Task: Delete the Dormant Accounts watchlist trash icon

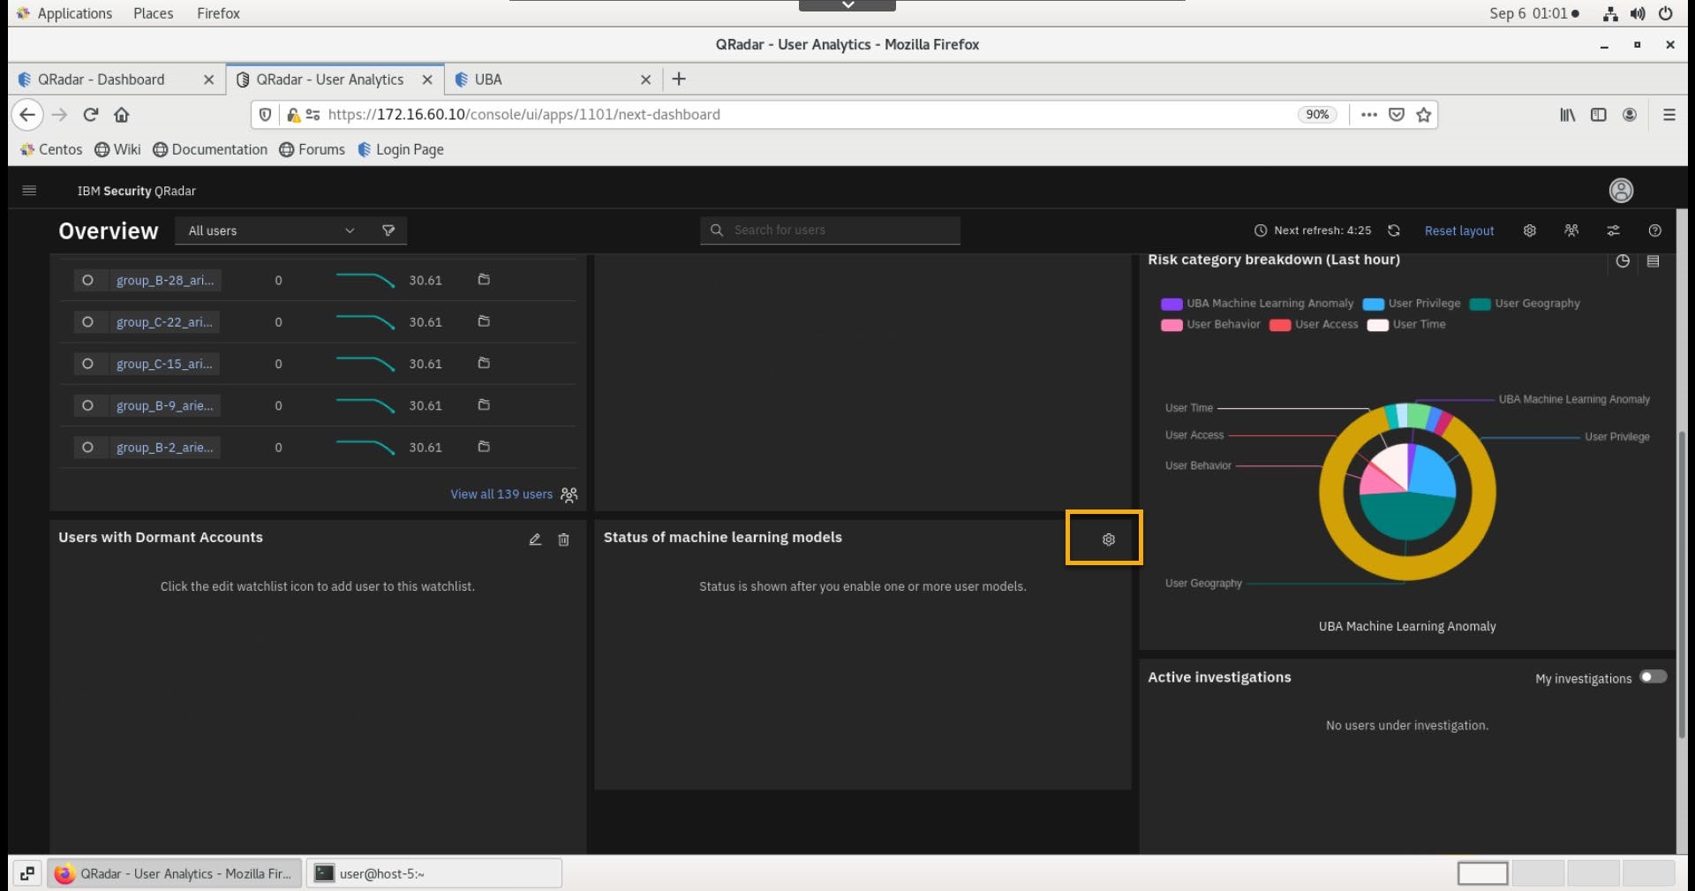Action: (x=564, y=540)
